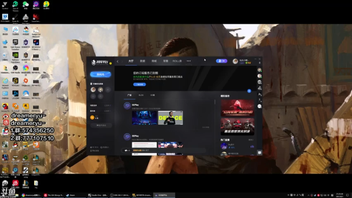Open NetEase Cloud Music desktop icon

point(15,184)
